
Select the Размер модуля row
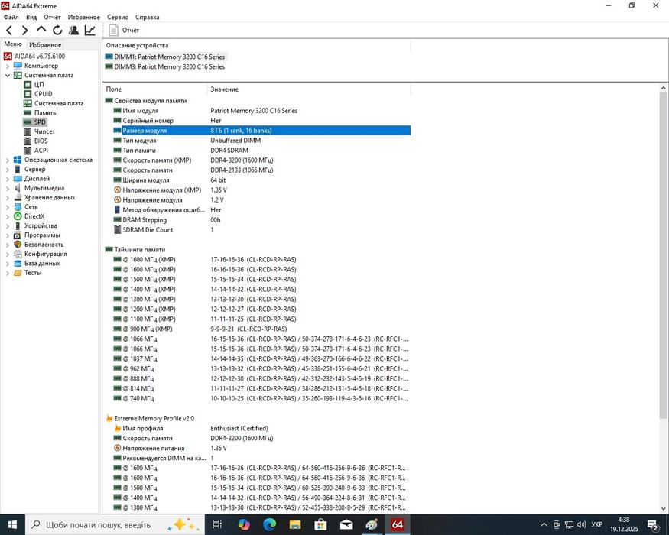pos(261,131)
